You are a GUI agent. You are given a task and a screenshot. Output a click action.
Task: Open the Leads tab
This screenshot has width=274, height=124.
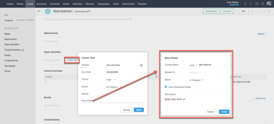tap(30, 4)
